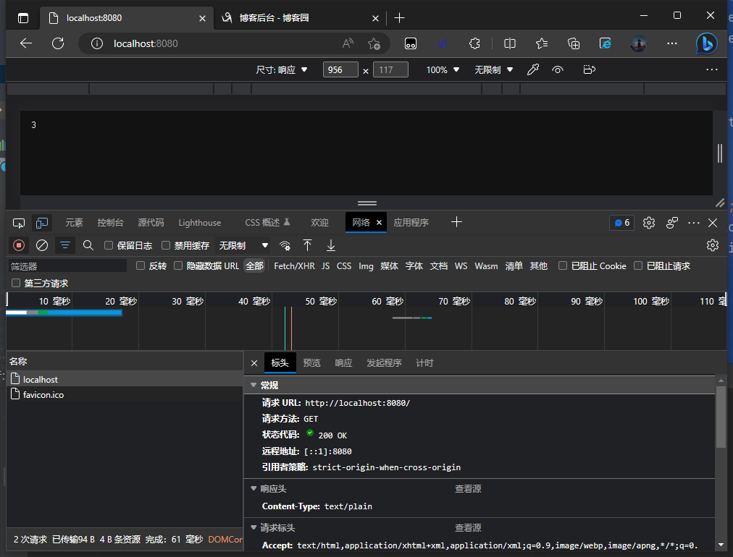Image resolution: width=733 pixels, height=557 pixels.
Task: Toggle device emulation icon in DevTools
Action: (x=43, y=223)
